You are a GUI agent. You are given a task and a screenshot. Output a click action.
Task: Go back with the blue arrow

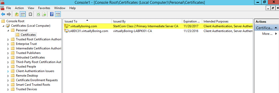[x=3, y=14]
